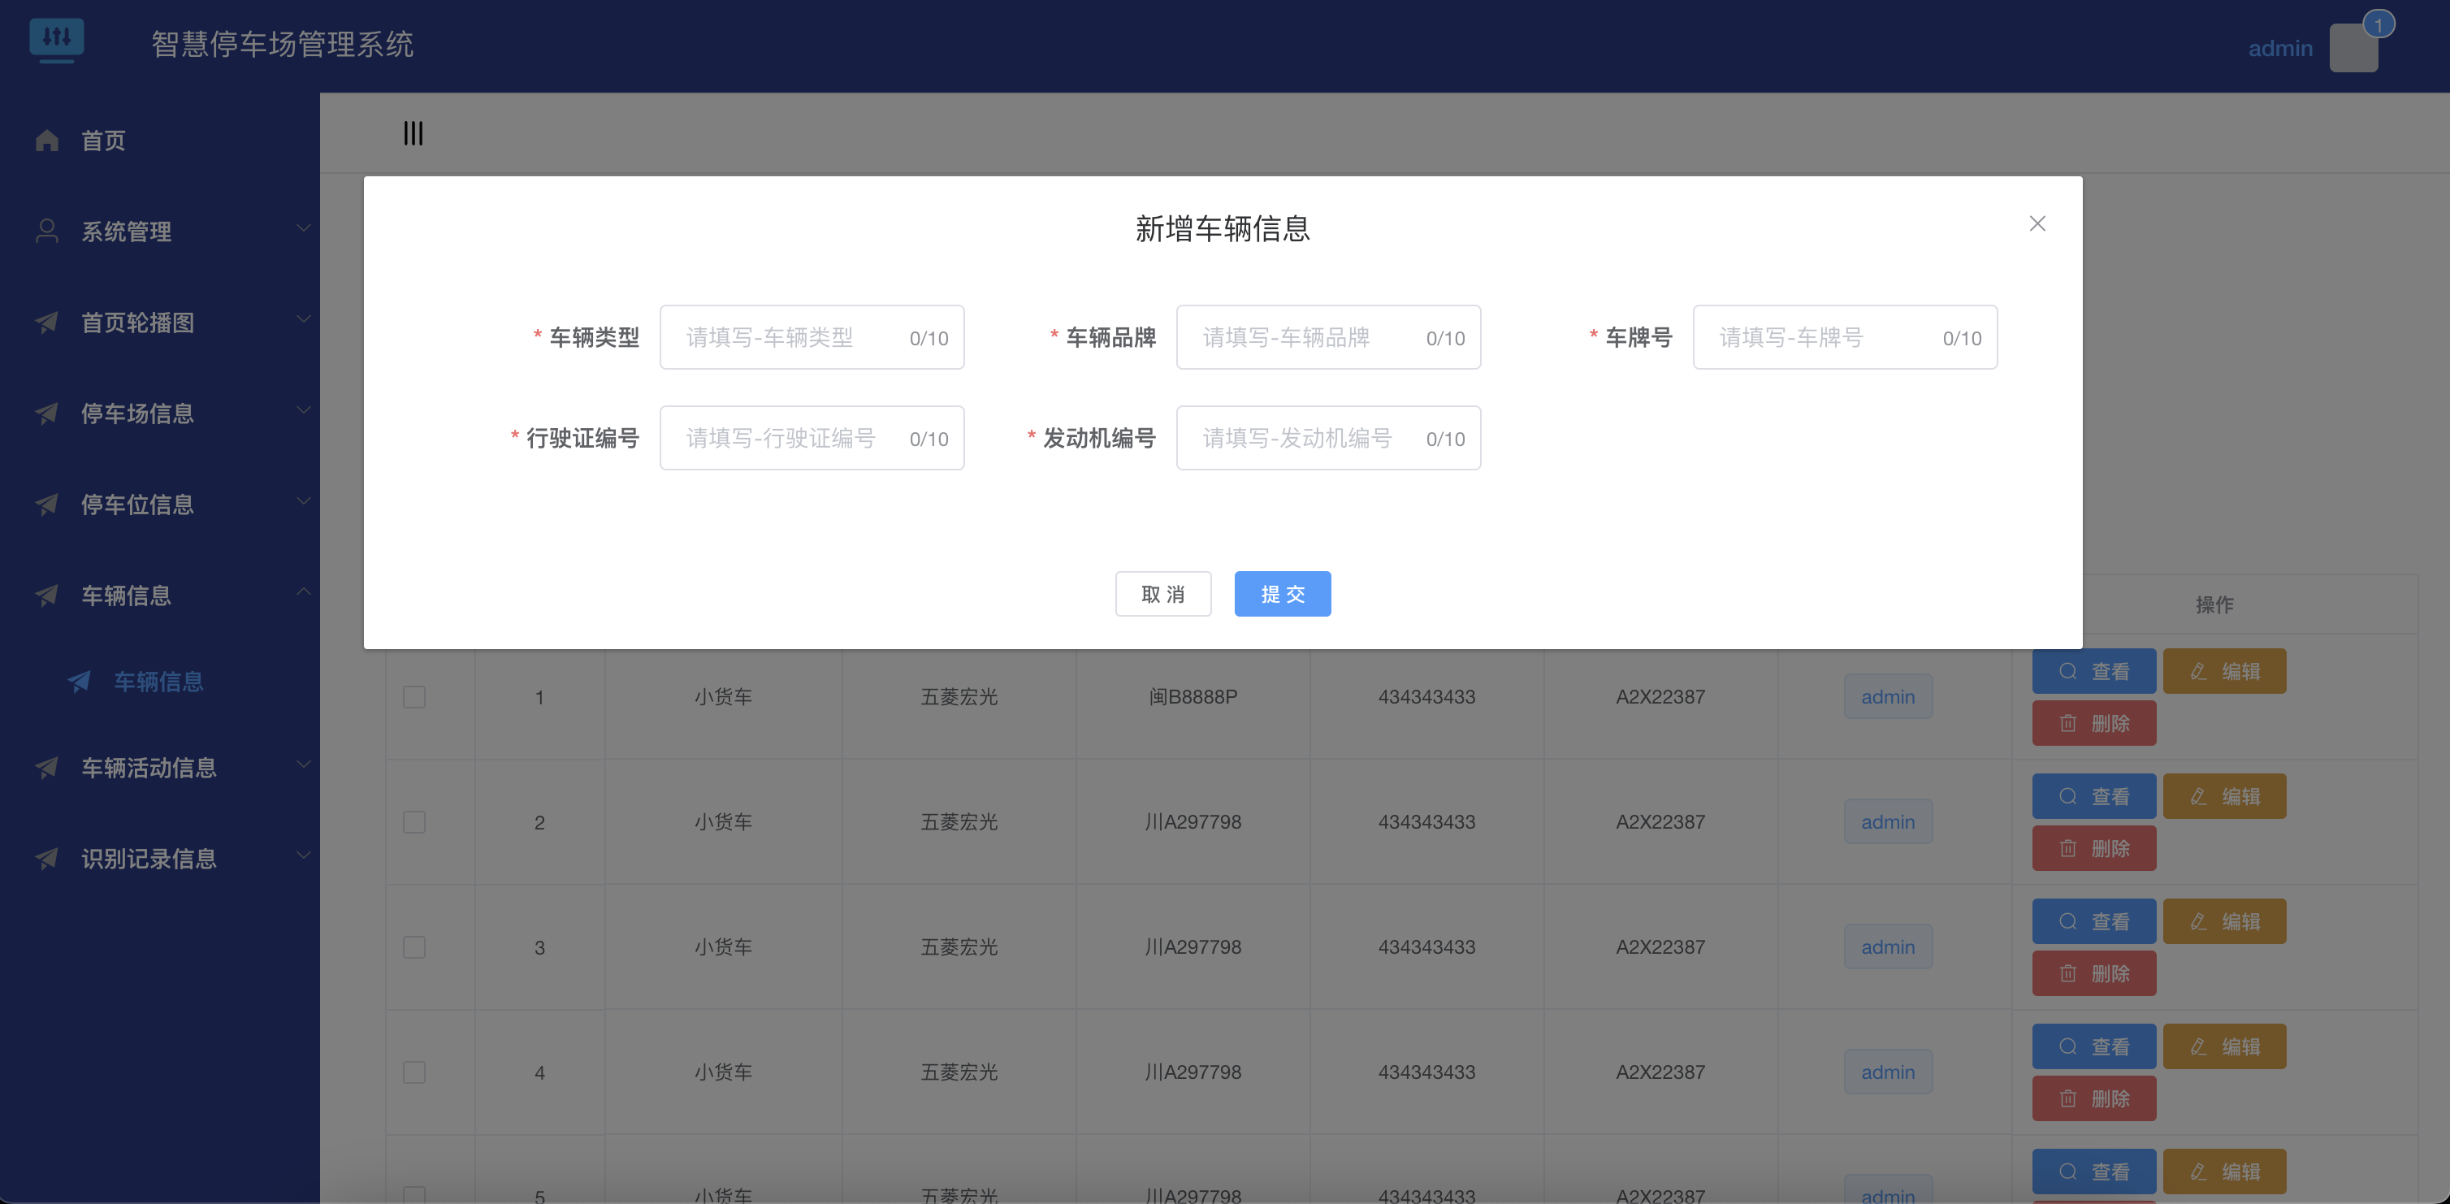Click the notification badge showing 1
This screenshot has height=1204, width=2450.
2379,24
